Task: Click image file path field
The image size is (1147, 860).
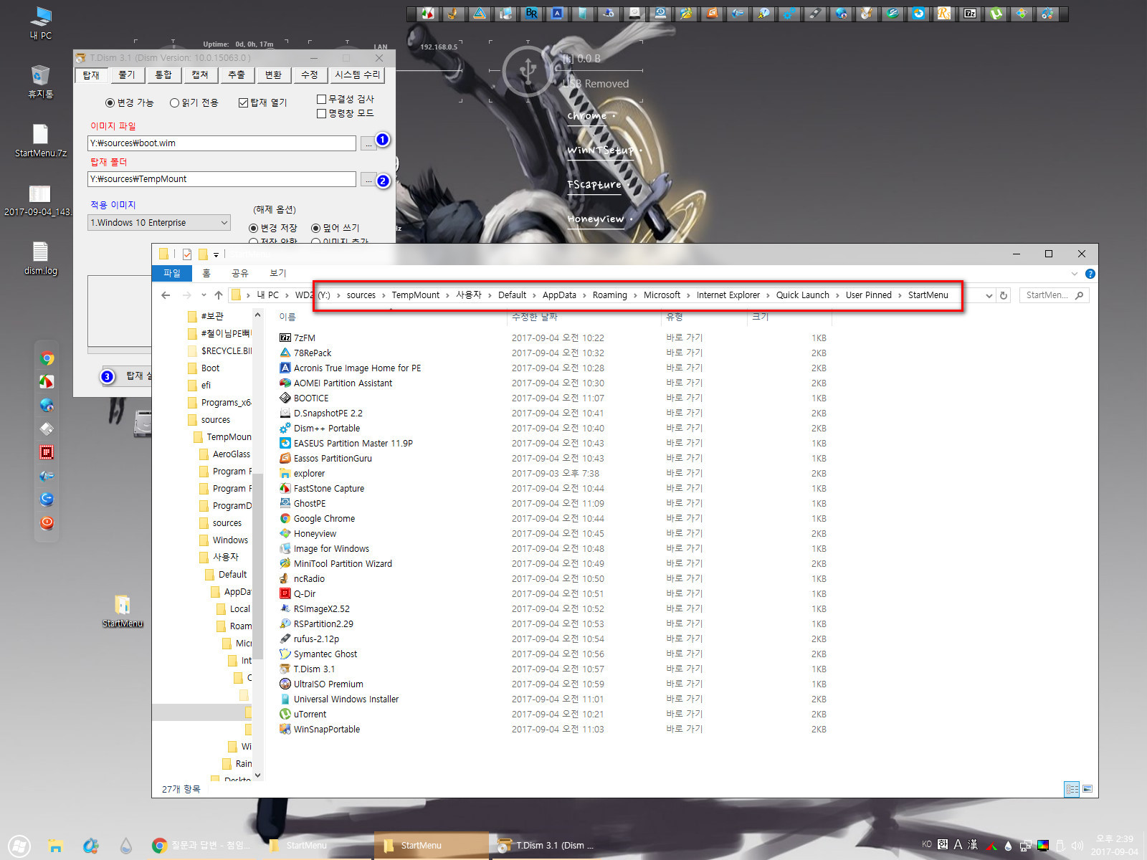Action: coord(222,143)
